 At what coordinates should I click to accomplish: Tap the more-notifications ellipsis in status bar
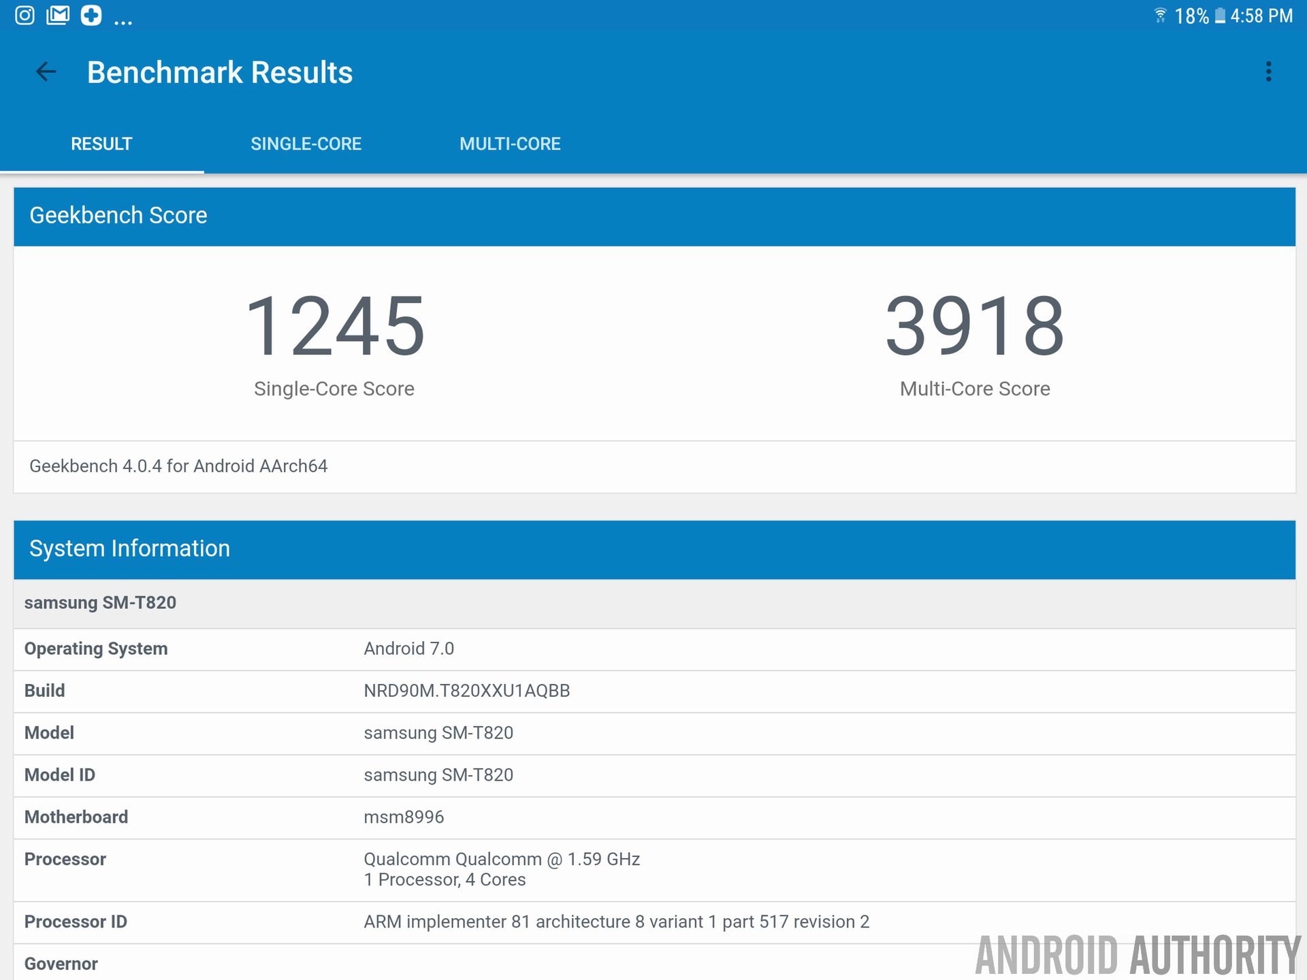tap(123, 22)
